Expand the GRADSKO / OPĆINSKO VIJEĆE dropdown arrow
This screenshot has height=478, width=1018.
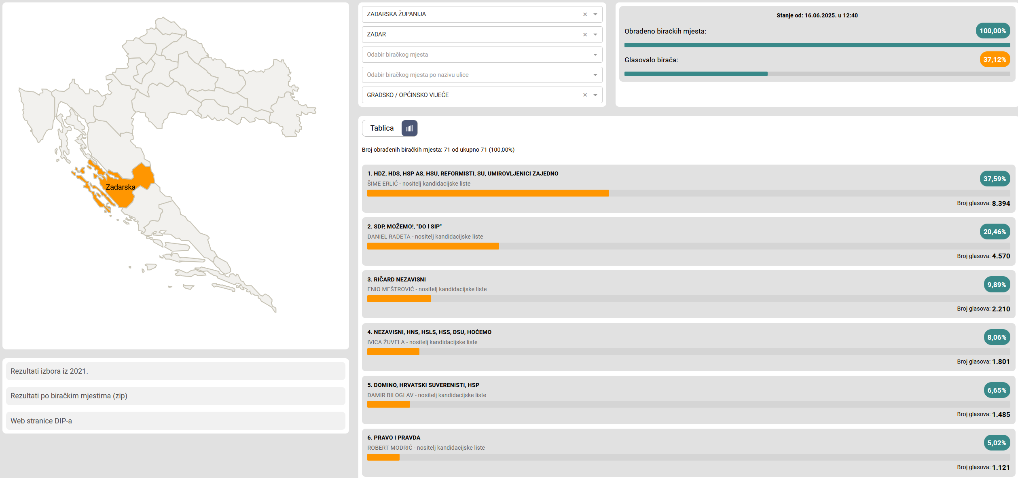coord(595,95)
